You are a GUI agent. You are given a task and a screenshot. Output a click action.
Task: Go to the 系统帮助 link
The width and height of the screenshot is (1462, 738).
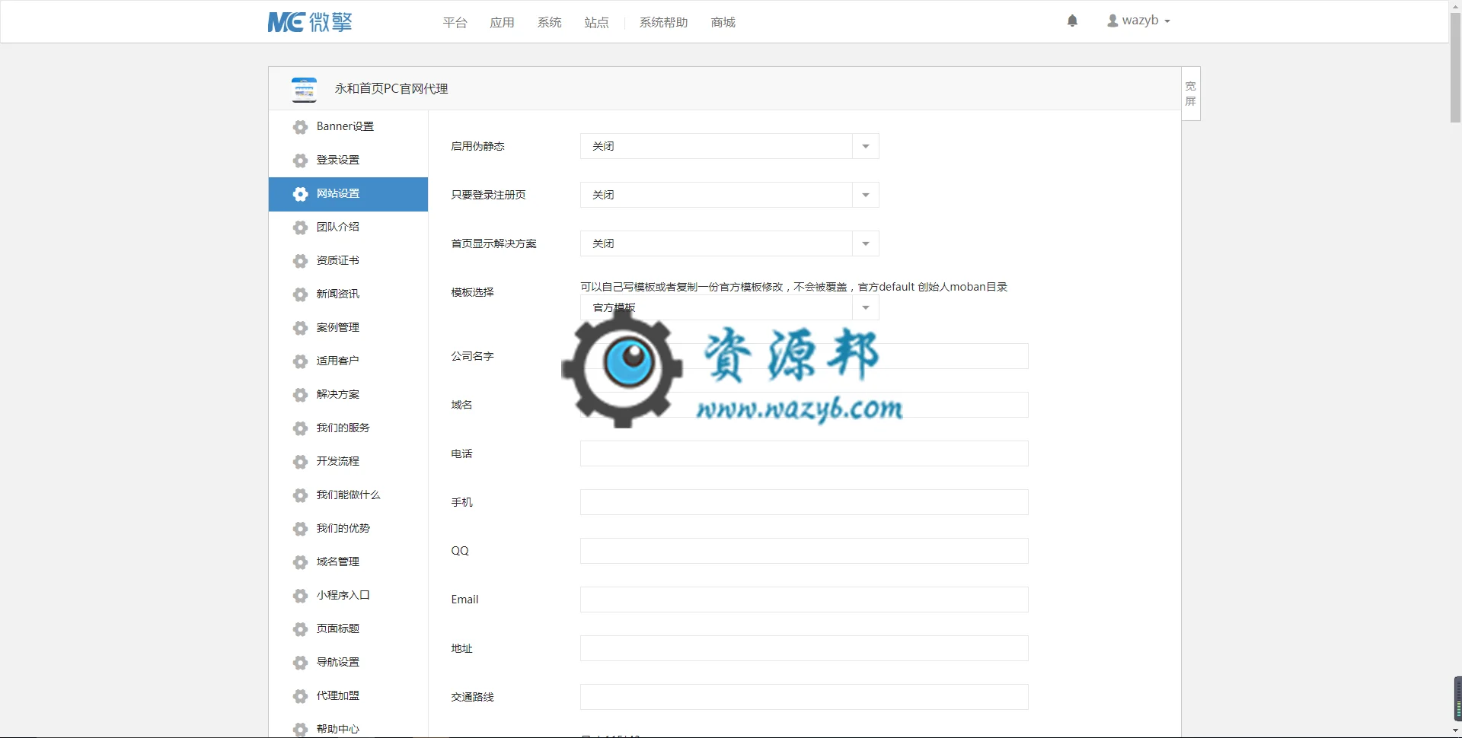[x=663, y=23]
